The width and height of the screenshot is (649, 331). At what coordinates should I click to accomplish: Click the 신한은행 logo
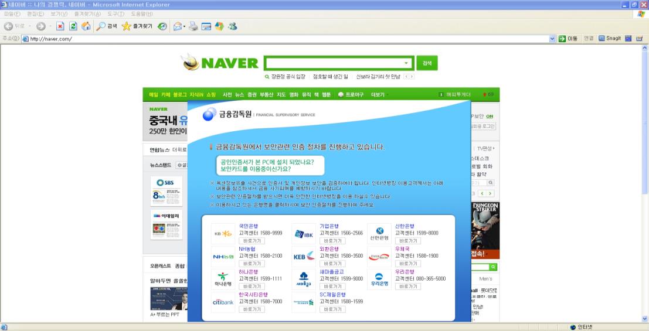[x=379, y=234]
